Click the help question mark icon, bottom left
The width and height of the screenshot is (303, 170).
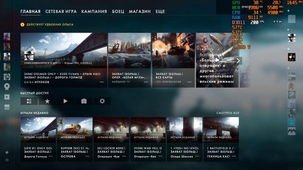(7, 153)
